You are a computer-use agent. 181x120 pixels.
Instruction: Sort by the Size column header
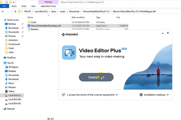coord(118,17)
